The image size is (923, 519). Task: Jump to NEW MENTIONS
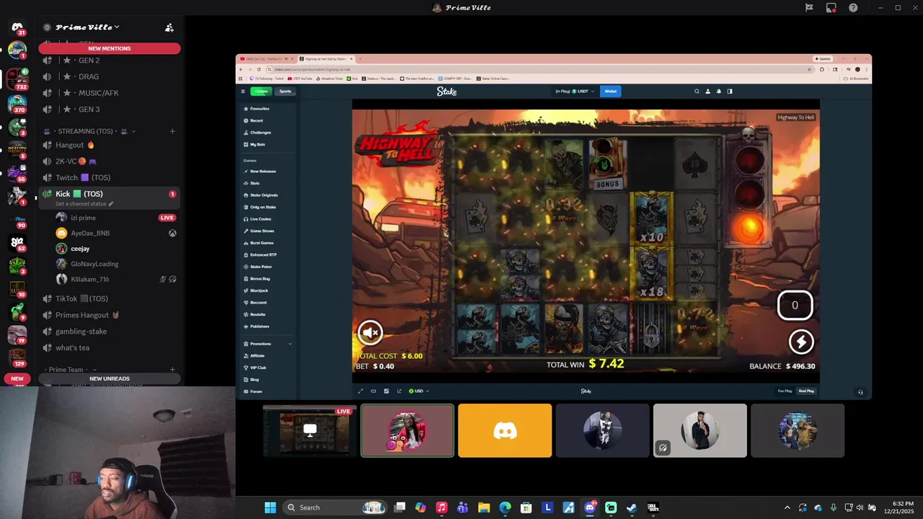pyautogui.click(x=110, y=48)
